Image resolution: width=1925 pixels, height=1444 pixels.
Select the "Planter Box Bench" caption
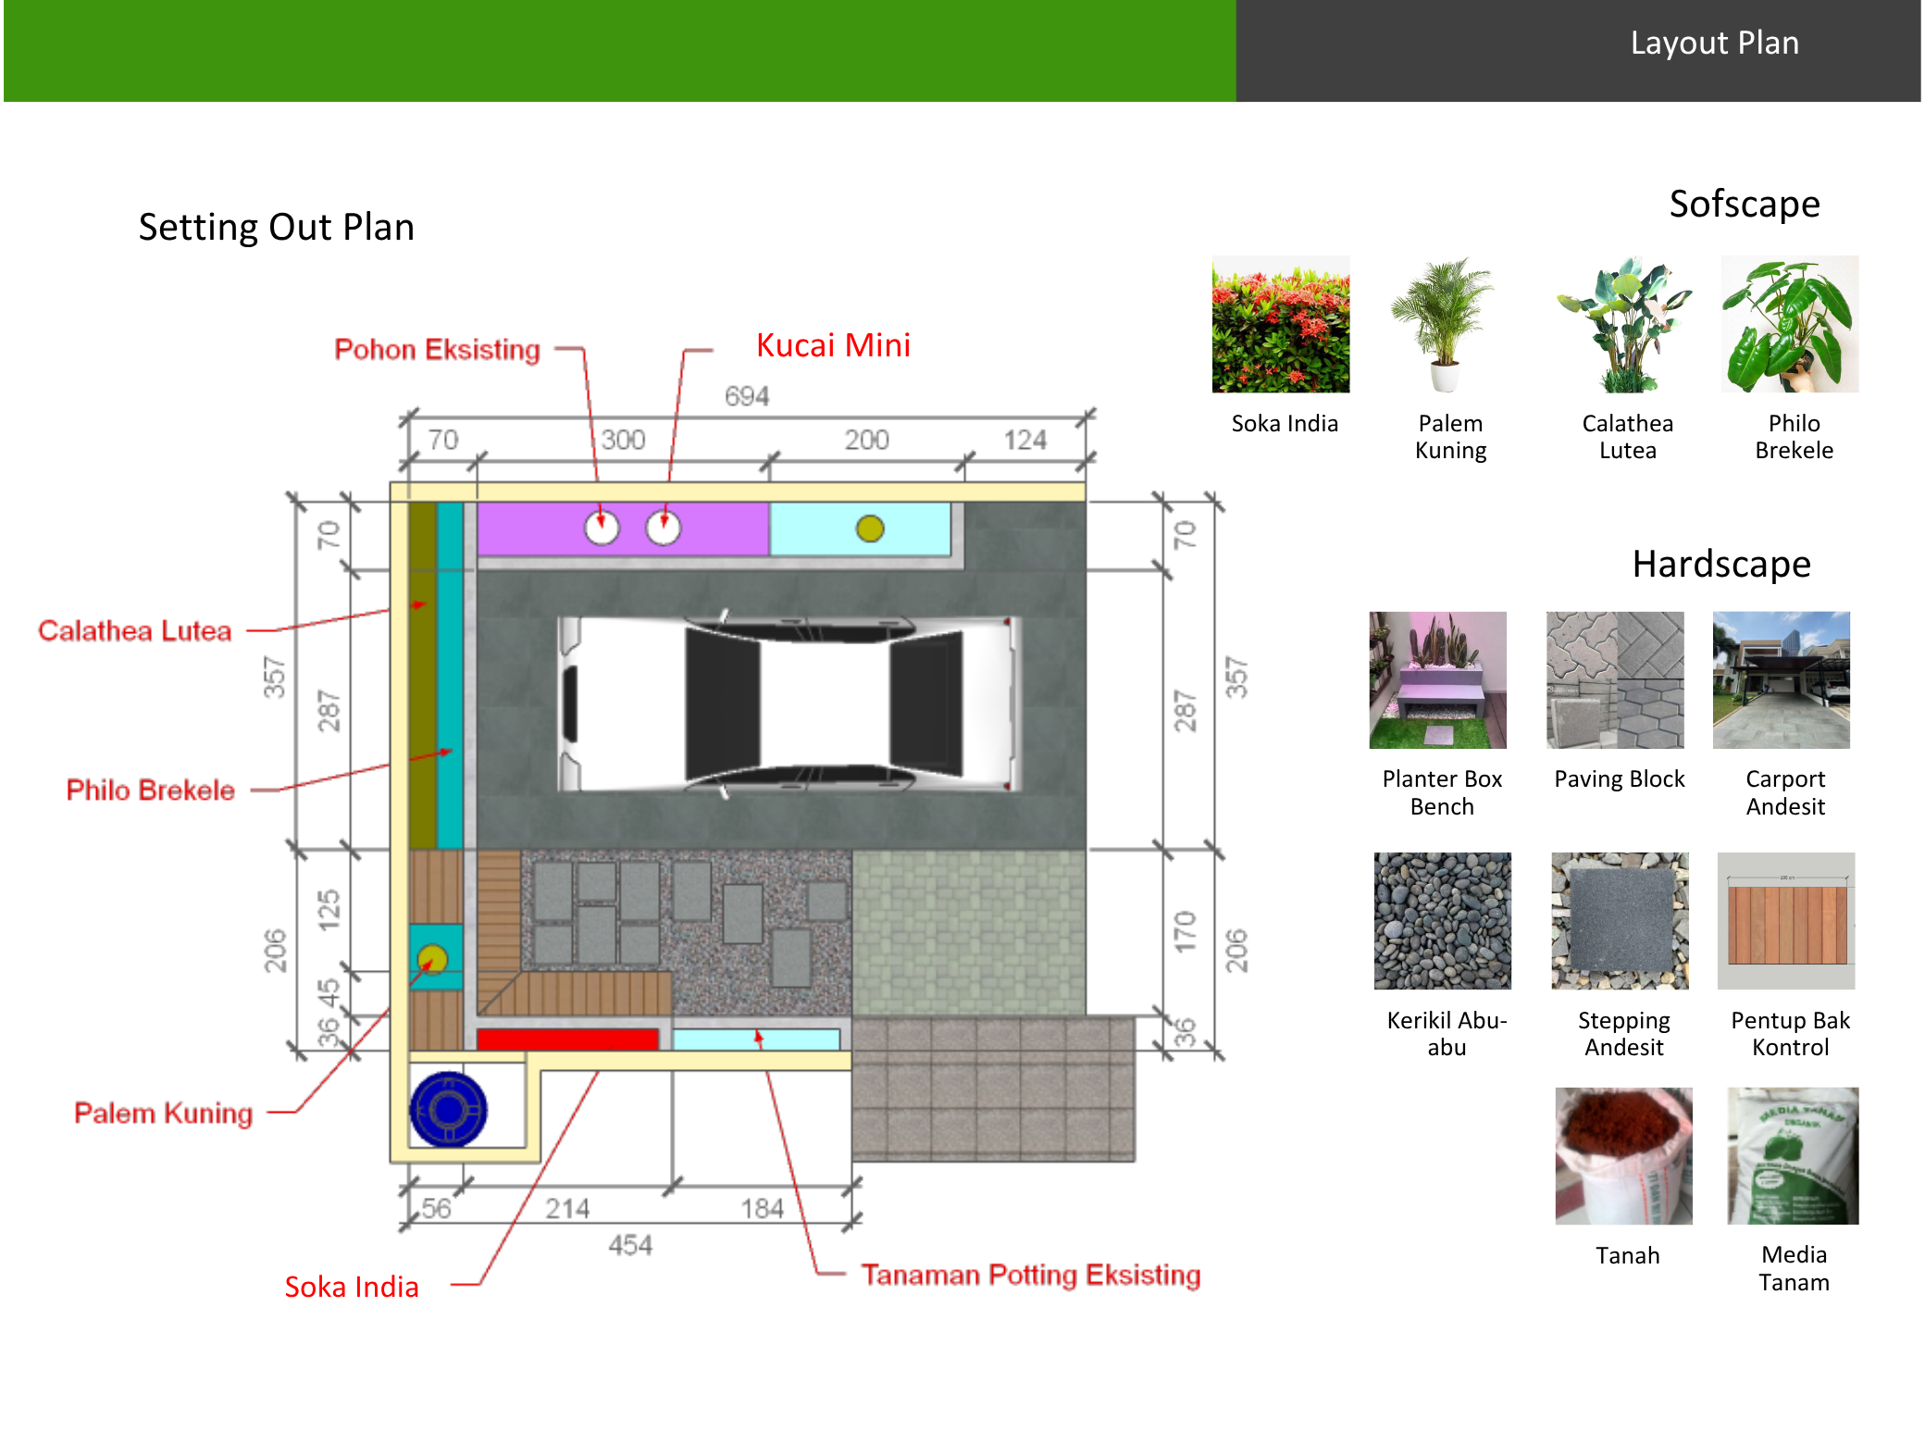pyautogui.click(x=1442, y=793)
